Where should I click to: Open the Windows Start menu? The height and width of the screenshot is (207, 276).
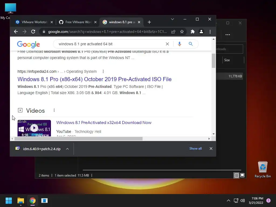tap(9, 201)
